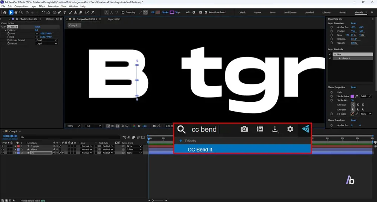The height and width of the screenshot is (202, 377).
Task: Select the Clone Stamp tool
Action: click(75, 12)
